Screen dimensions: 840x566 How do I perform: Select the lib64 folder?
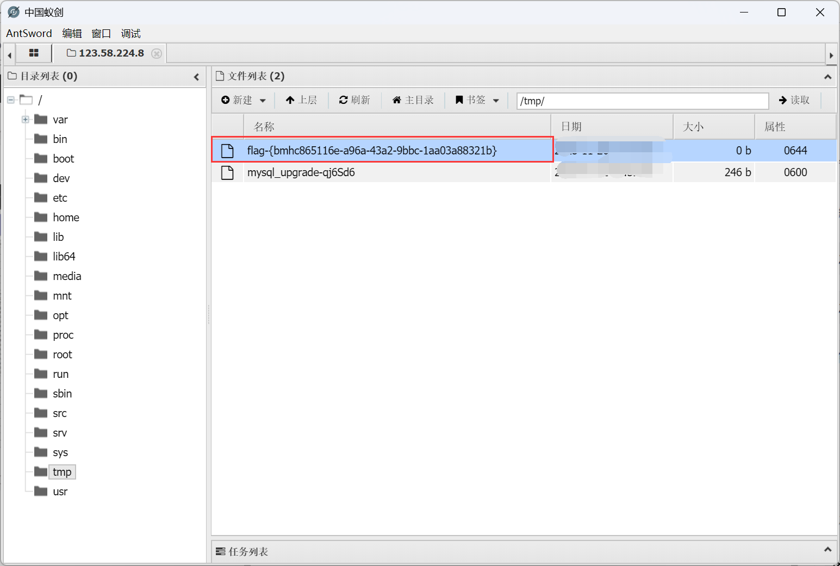coord(64,257)
